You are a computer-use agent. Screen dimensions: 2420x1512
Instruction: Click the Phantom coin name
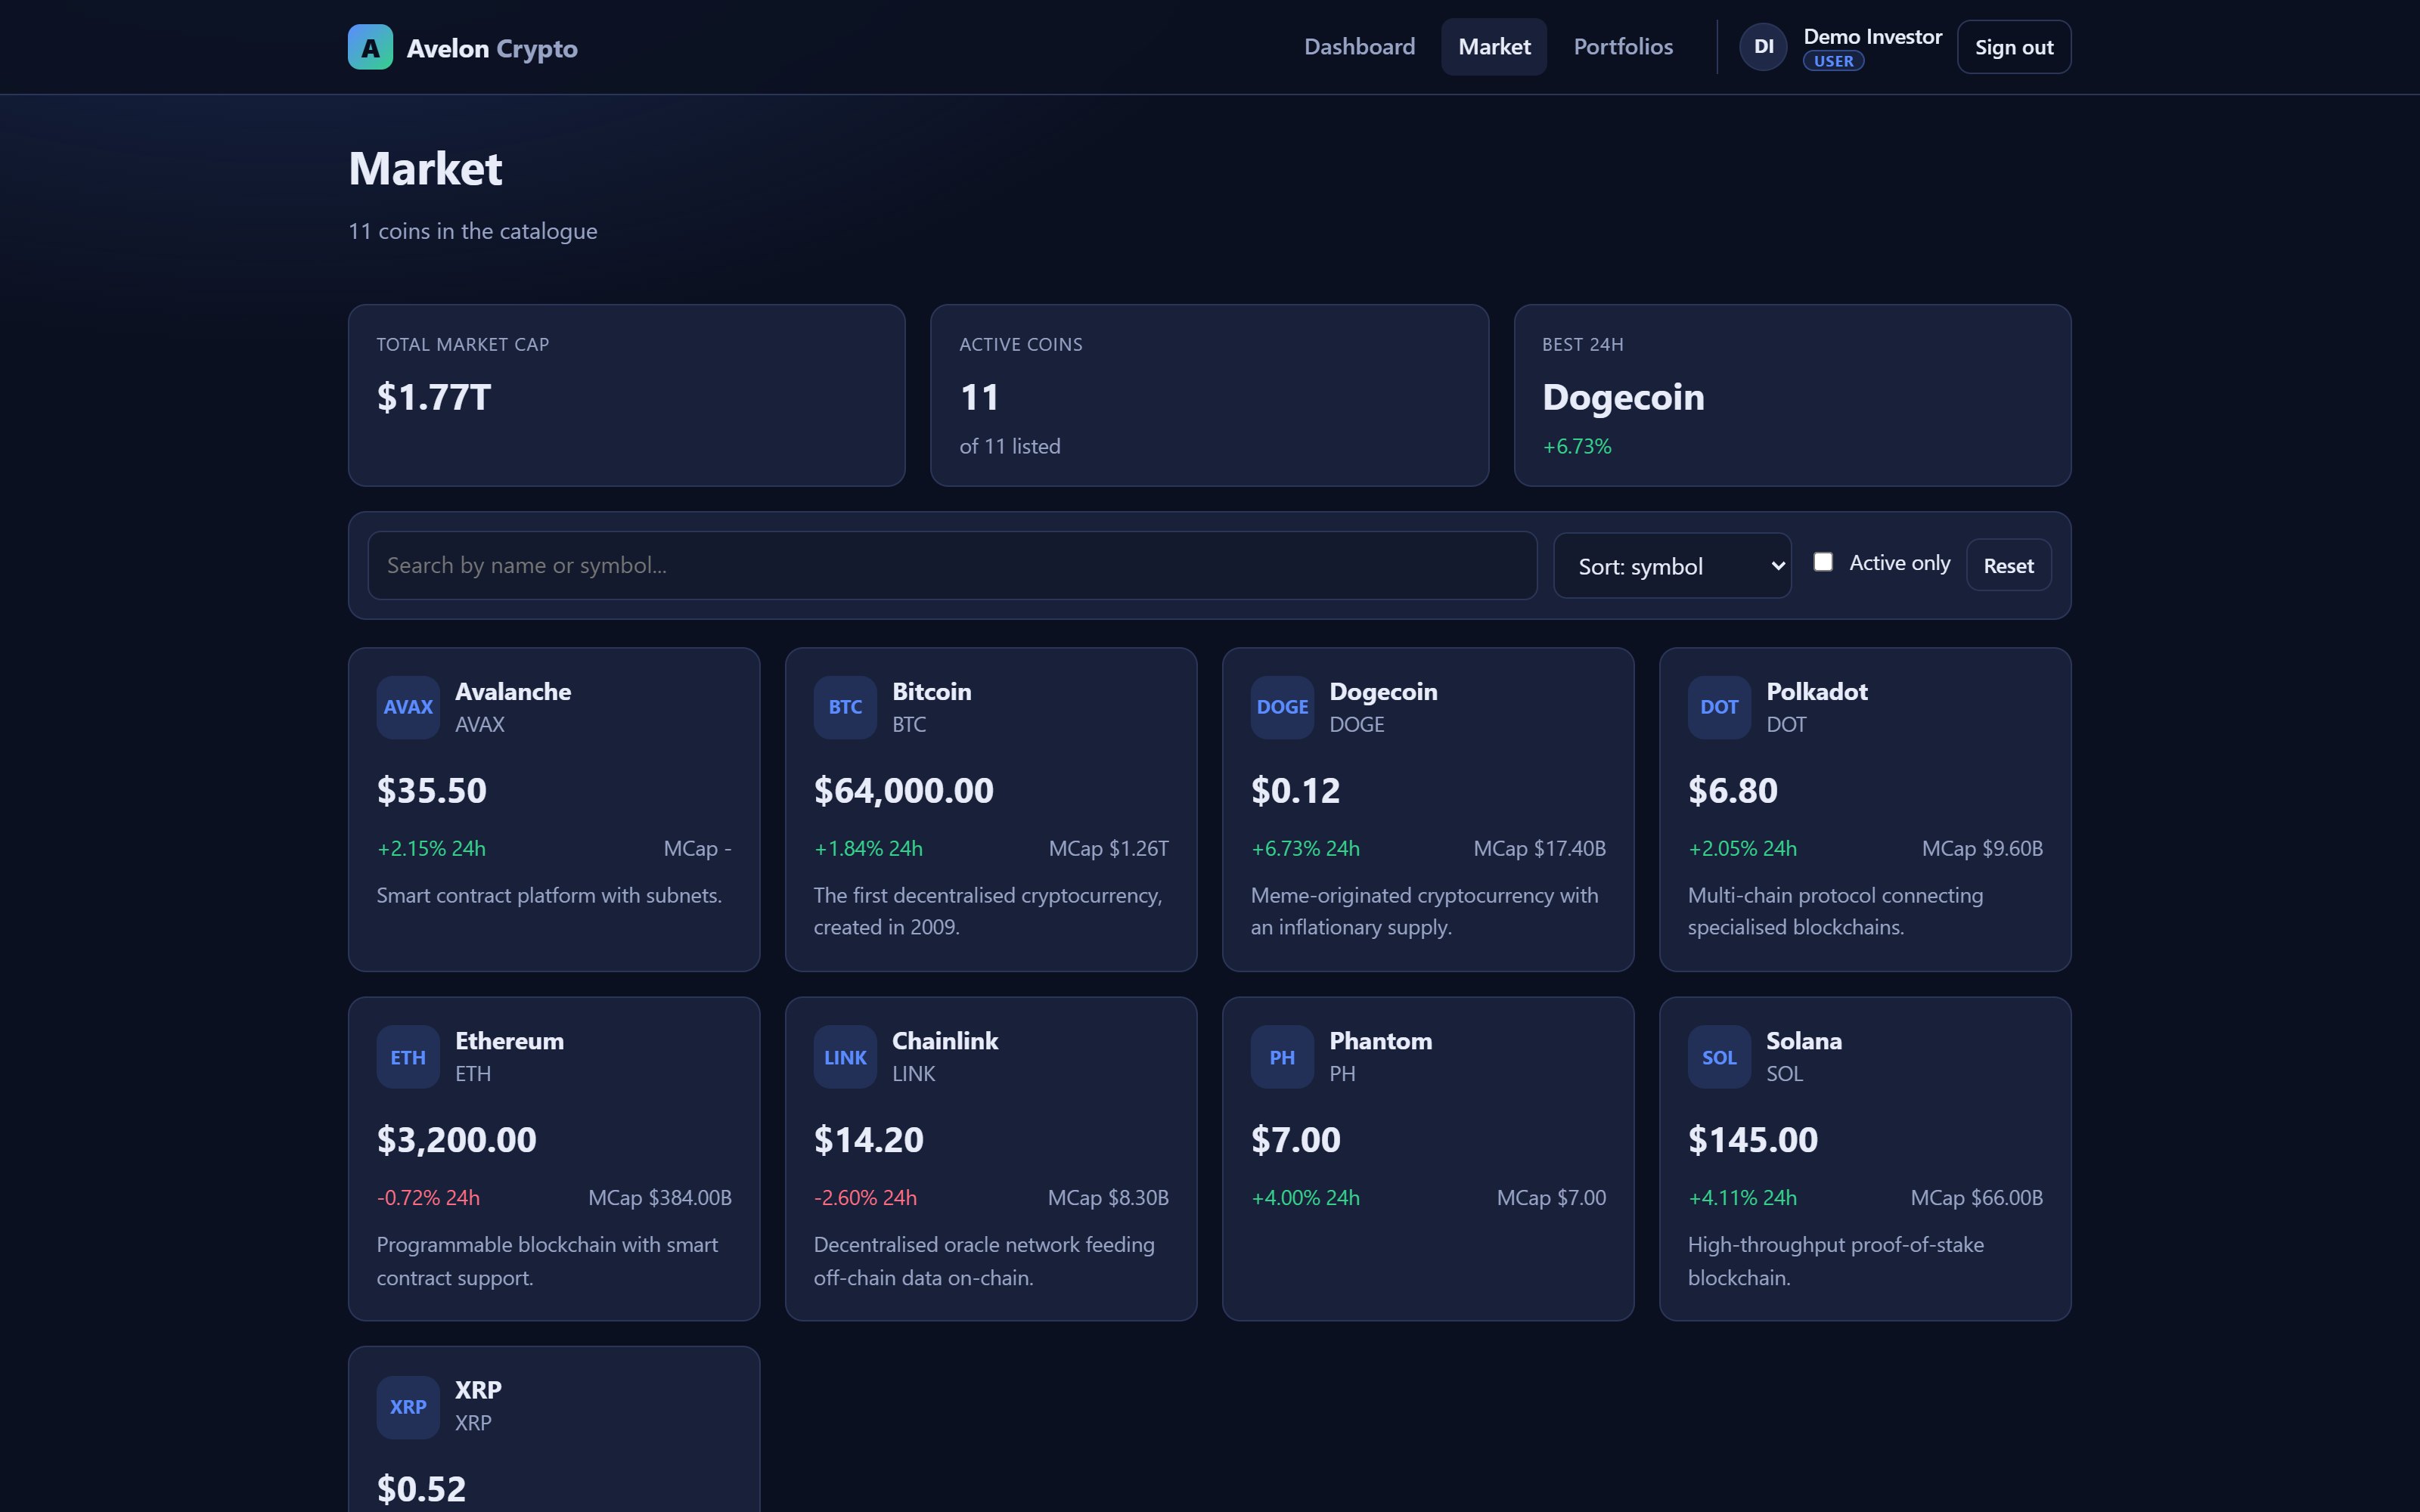(x=1380, y=1041)
